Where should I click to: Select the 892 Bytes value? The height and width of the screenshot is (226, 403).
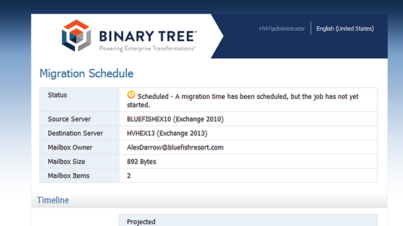point(142,162)
